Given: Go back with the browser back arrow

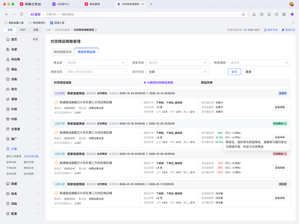Looking at the screenshot, I should pyautogui.click(x=7, y=14).
